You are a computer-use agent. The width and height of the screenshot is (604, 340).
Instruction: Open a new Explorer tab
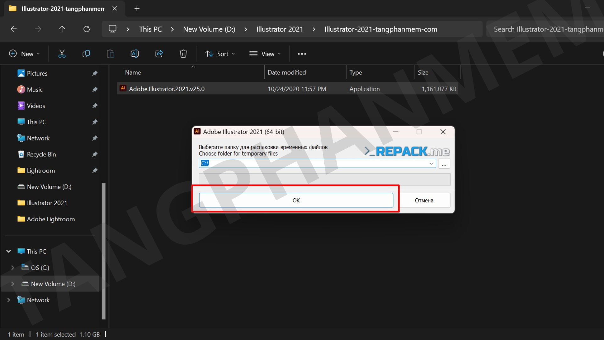tap(137, 9)
